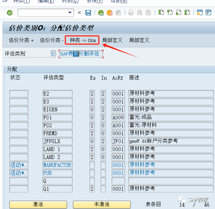Click the grey Cancel icon
Screen dimensions: 215x209
pyautogui.click(x=118, y=13)
